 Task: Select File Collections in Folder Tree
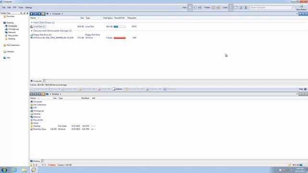tap(12, 45)
